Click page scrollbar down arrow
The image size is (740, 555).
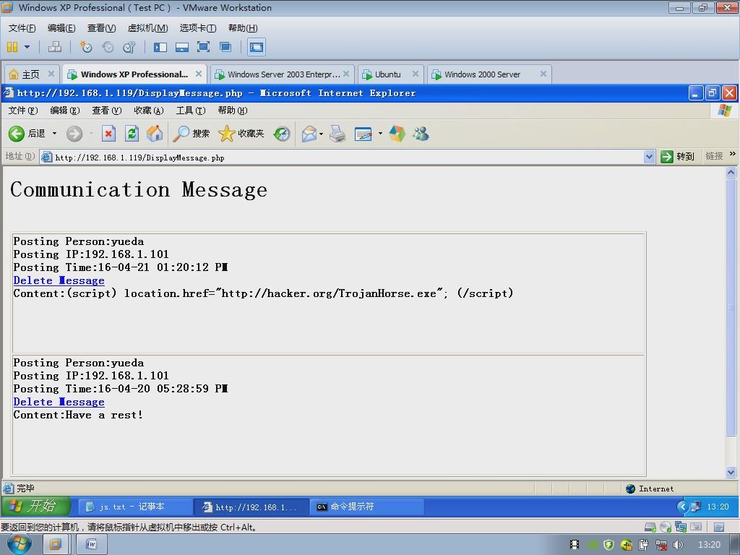pos(731,472)
